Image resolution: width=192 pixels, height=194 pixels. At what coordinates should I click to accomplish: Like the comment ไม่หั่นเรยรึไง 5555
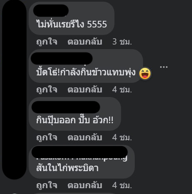(47, 42)
